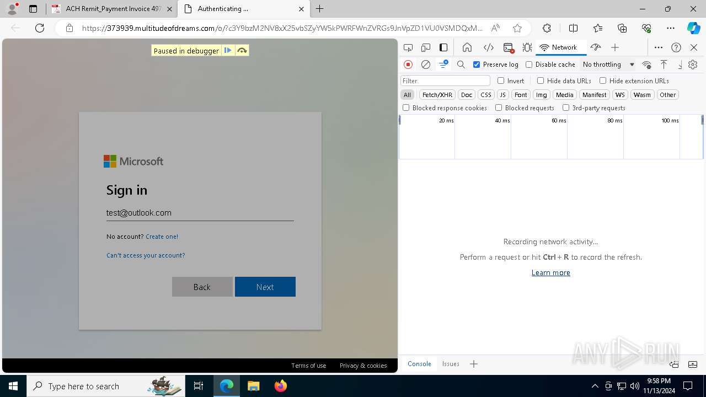Export HAR file download arrow
This screenshot has height=397, width=706.
pyautogui.click(x=680, y=65)
